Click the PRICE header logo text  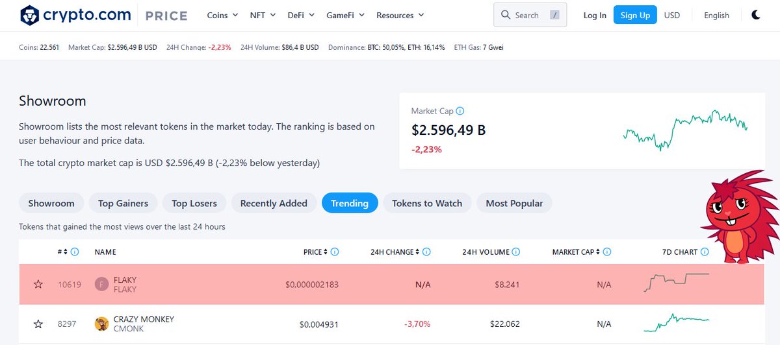tap(166, 16)
